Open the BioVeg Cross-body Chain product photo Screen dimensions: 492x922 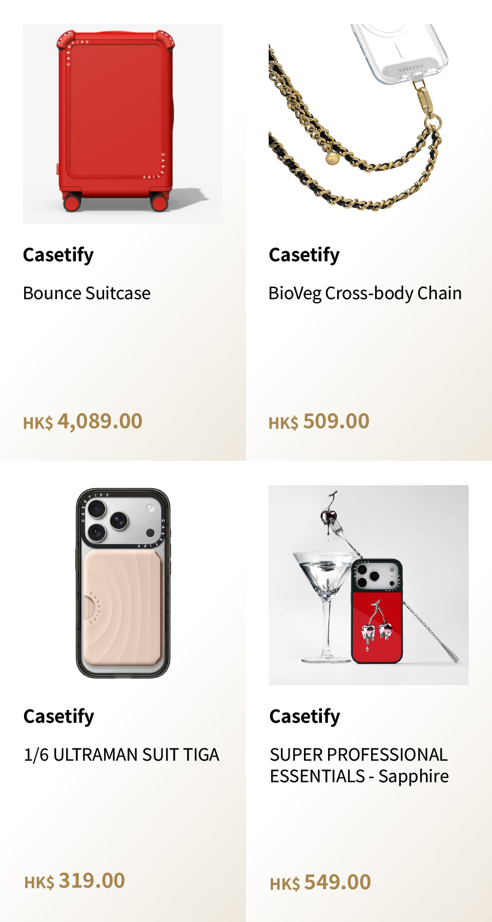pos(368,123)
